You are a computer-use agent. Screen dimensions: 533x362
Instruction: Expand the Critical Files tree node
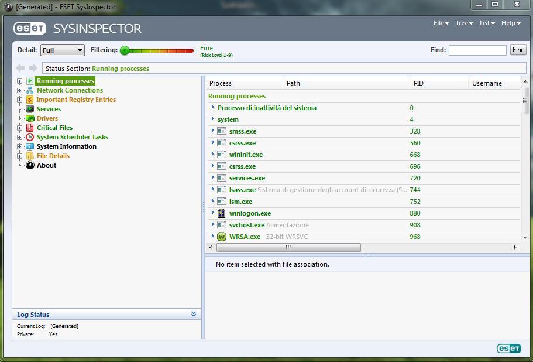click(19, 128)
